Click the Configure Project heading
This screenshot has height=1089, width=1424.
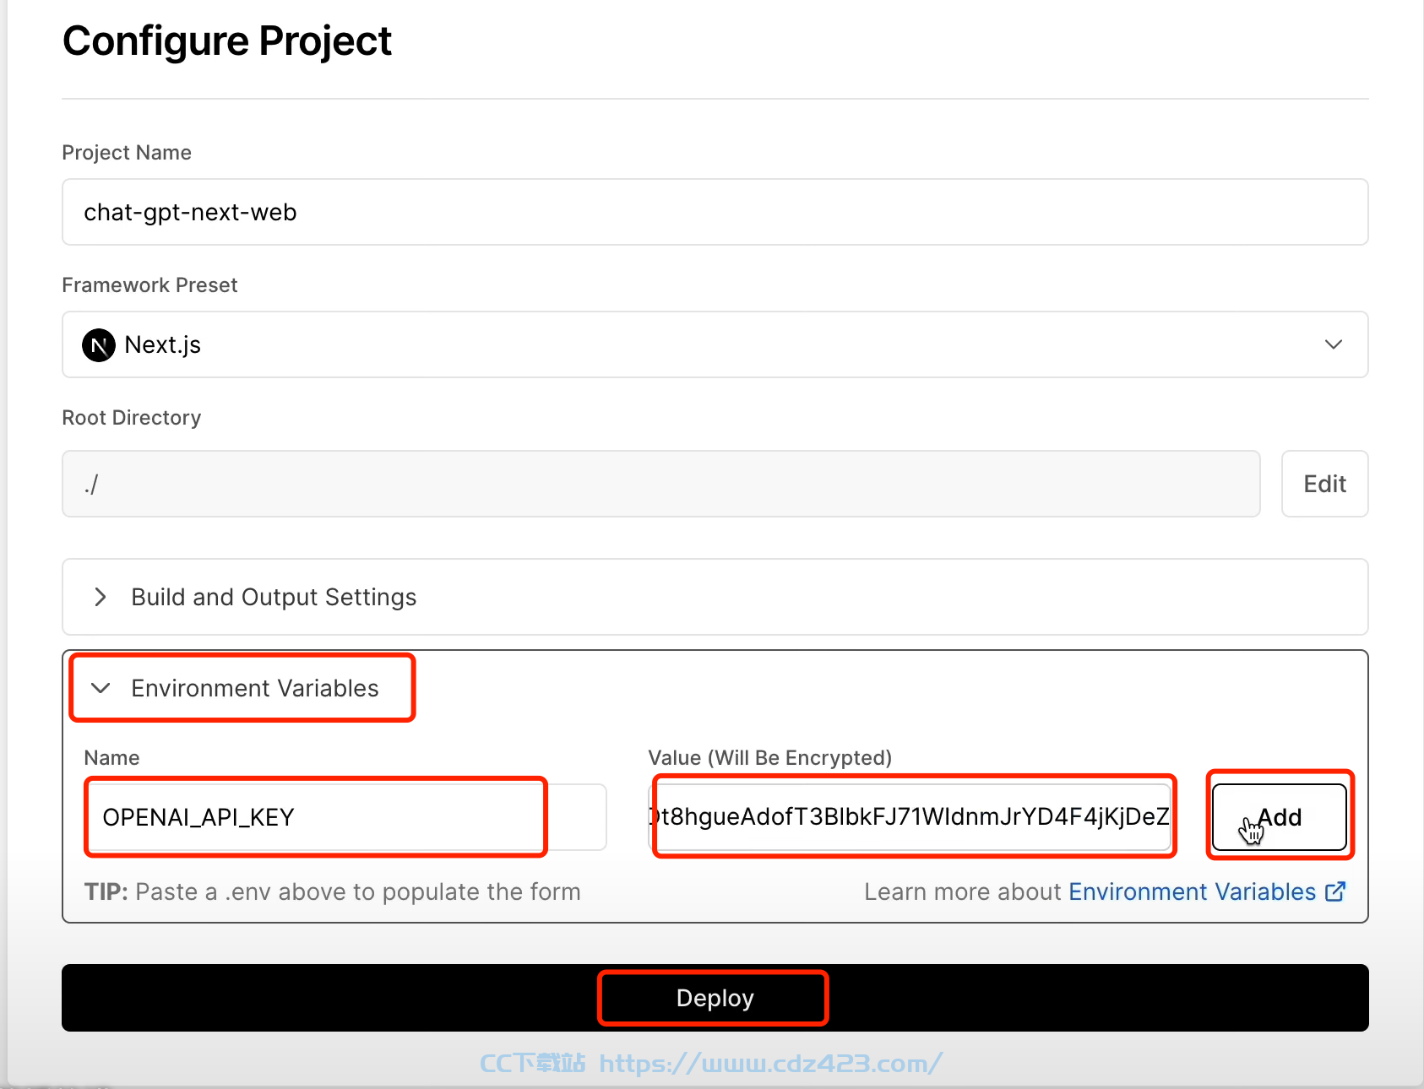click(x=226, y=41)
